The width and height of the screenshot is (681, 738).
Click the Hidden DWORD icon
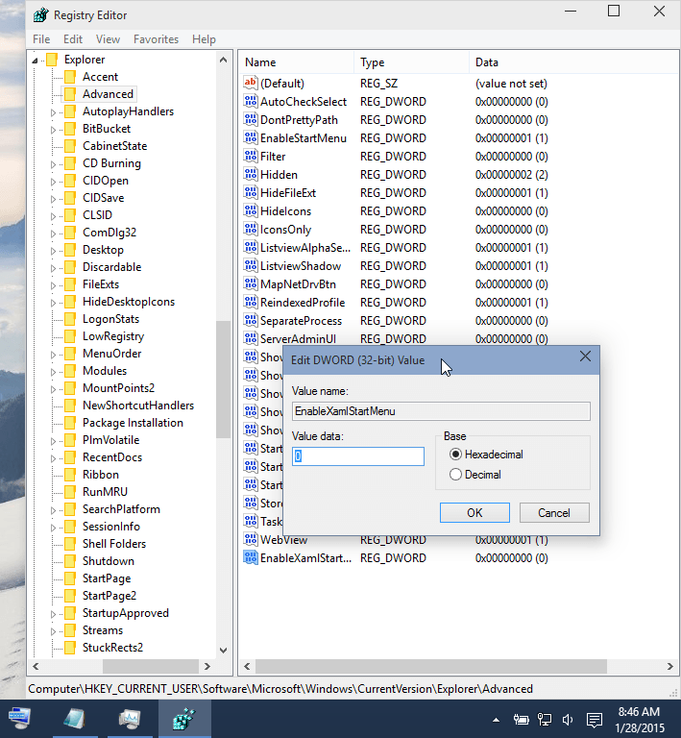tap(251, 174)
